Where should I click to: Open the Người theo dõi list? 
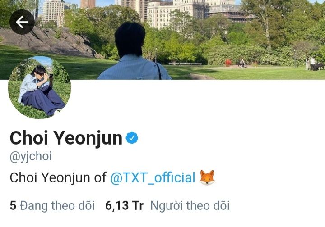click(x=190, y=206)
